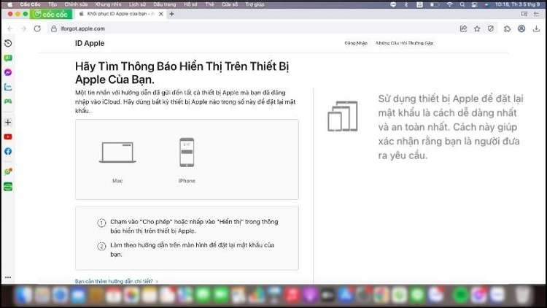The image size is (547, 308).
Task: Bookmark this page with the star
Action: 477,28
